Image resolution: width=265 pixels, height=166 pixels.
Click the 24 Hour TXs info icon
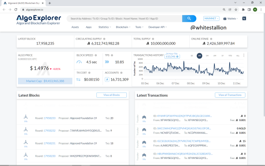(177, 57)
